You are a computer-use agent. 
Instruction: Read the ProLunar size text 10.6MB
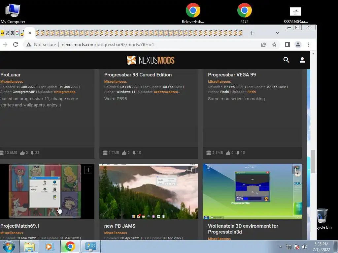click(11, 153)
